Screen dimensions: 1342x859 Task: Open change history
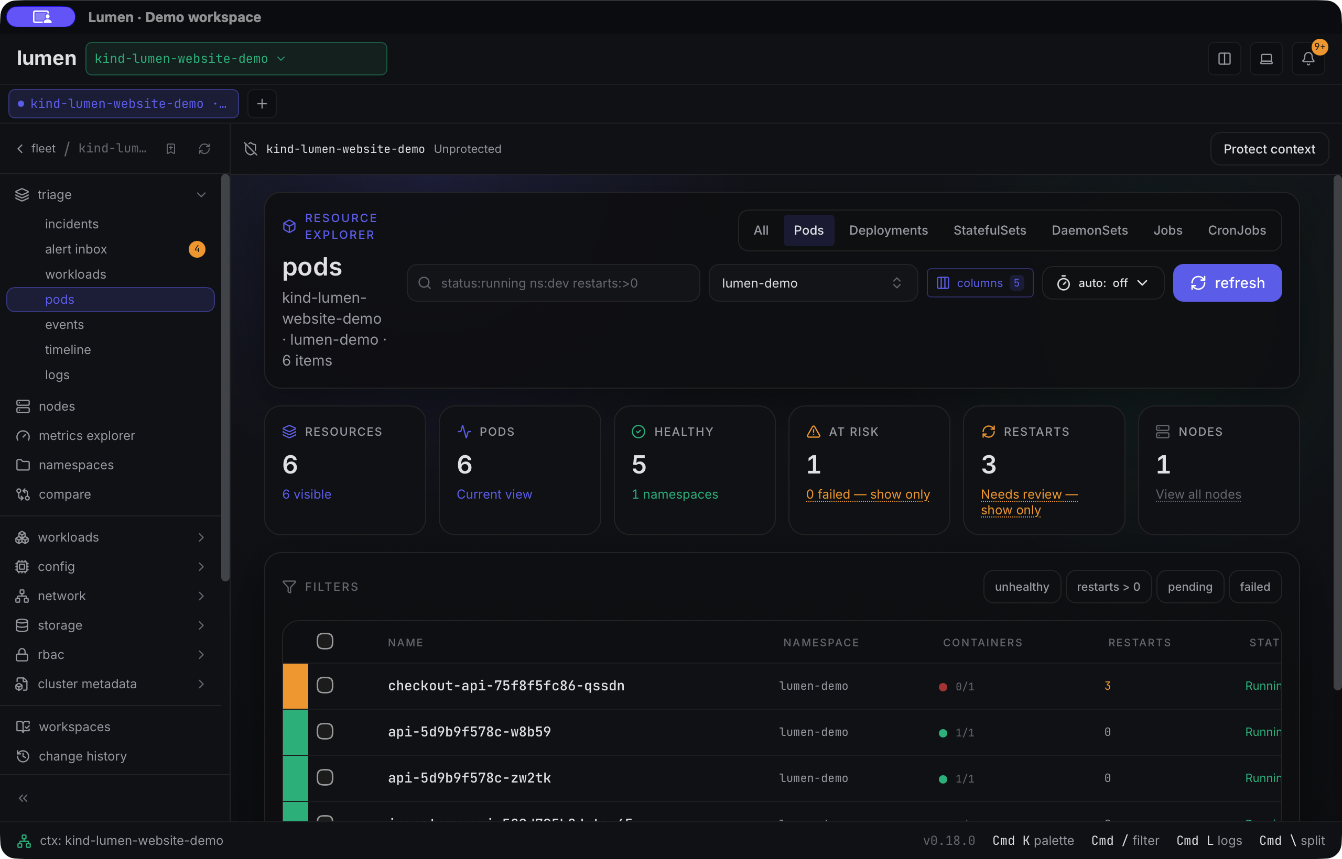(x=83, y=756)
